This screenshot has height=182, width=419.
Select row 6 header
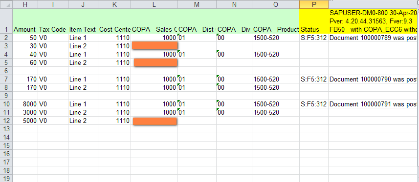tap(6, 71)
